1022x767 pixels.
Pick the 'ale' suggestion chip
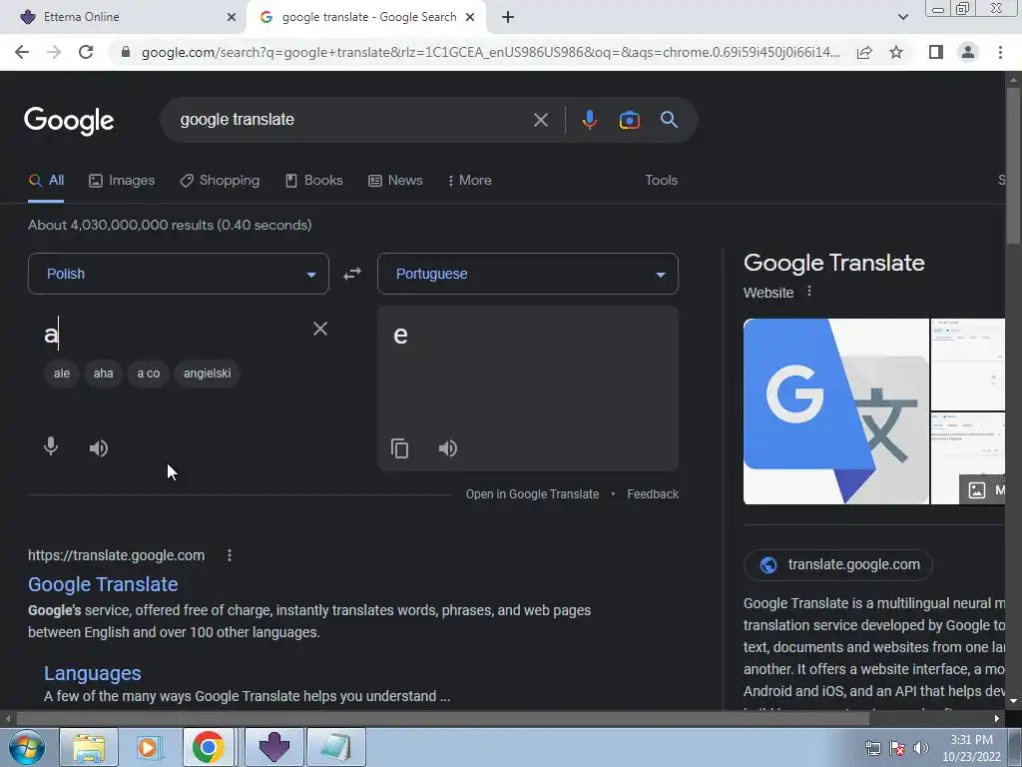[x=62, y=374]
